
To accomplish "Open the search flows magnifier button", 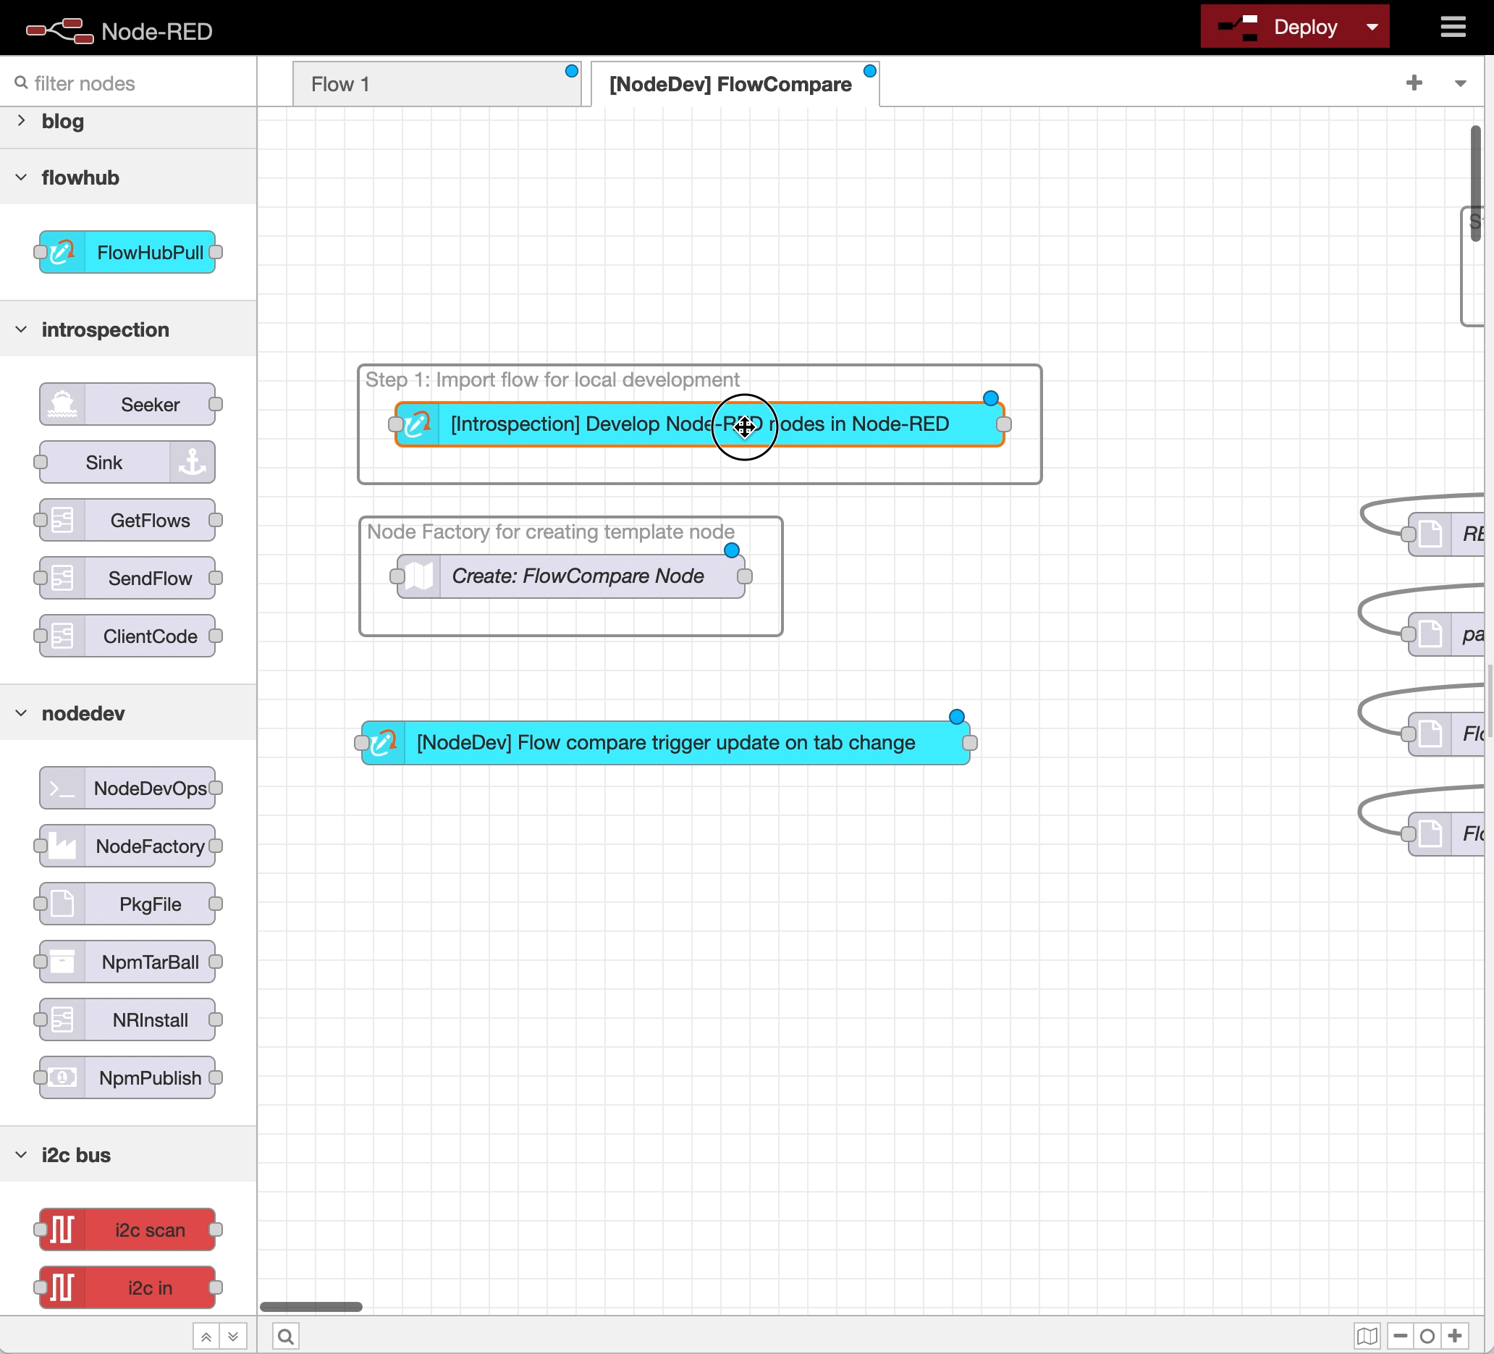I will (285, 1336).
